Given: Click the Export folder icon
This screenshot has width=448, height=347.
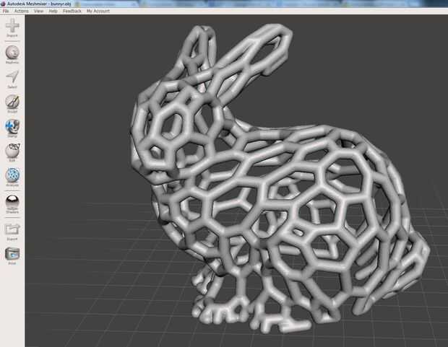Looking at the screenshot, I should click(x=12, y=232).
